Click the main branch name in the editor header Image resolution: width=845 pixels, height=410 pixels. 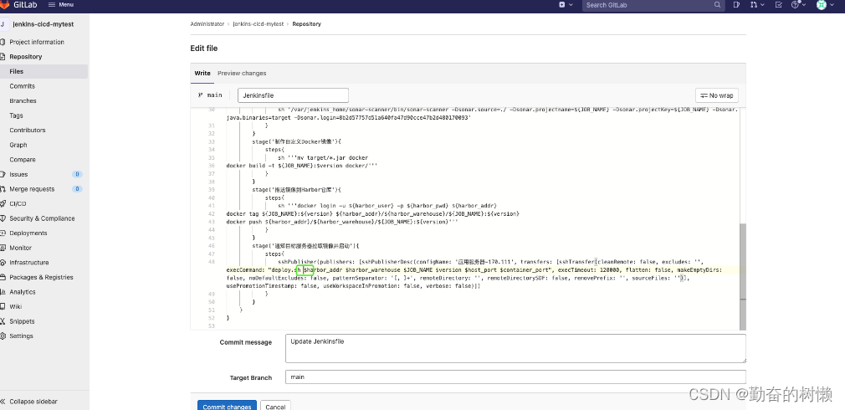pyautogui.click(x=214, y=95)
